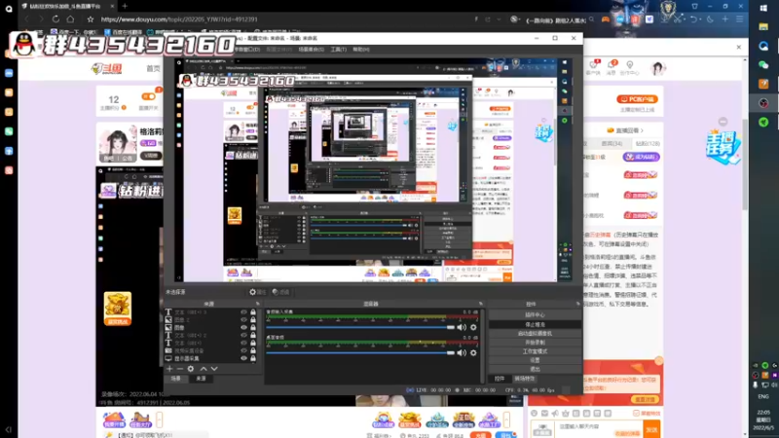The height and width of the screenshot is (438, 779).
Task: Adjust the mic/aux volume slider handle
Action: point(450,327)
